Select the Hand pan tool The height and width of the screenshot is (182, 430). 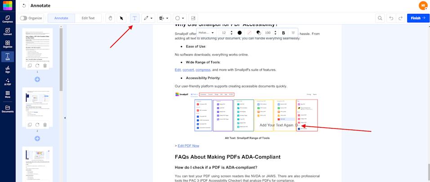click(110, 18)
